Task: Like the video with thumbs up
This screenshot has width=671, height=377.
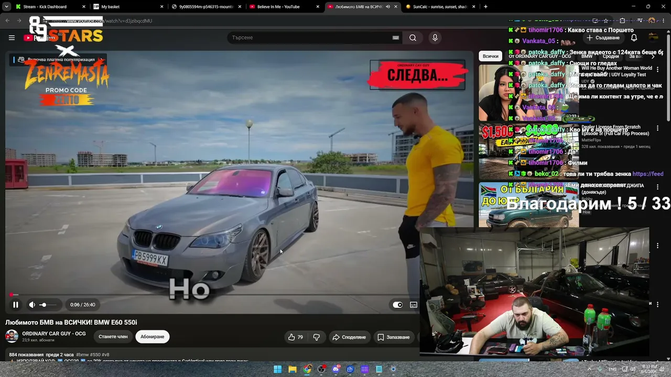Action: pyautogui.click(x=296, y=337)
